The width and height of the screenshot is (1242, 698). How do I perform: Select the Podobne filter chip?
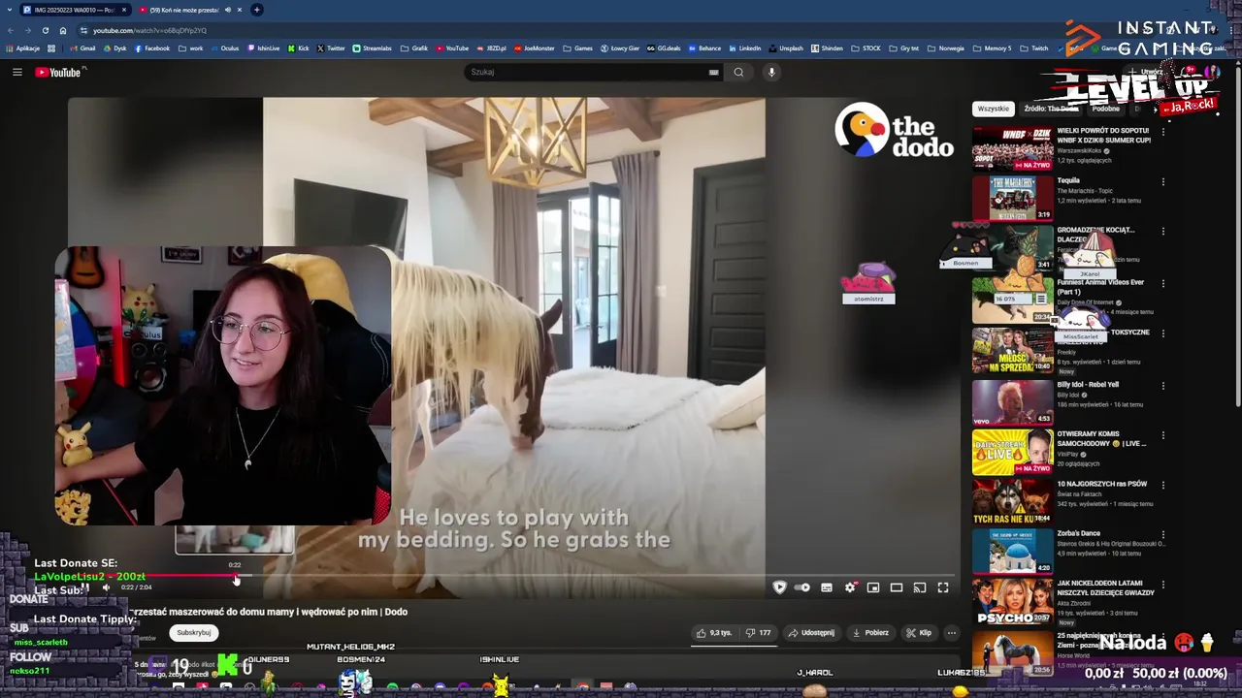[x=1105, y=109]
